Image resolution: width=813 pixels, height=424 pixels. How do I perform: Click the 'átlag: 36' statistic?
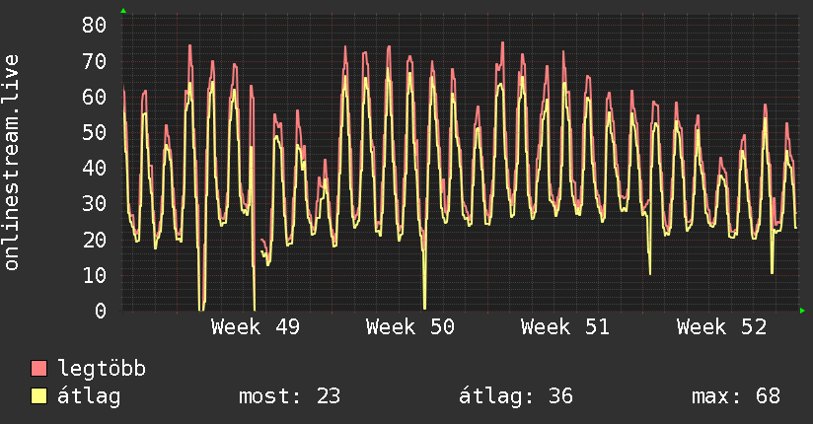[516, 396]
